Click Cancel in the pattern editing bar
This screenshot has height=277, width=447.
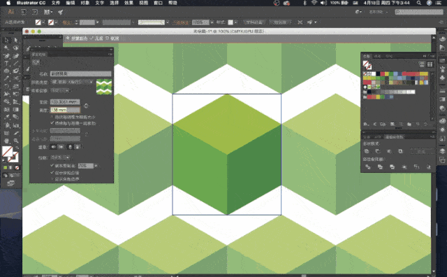(112, 38)
